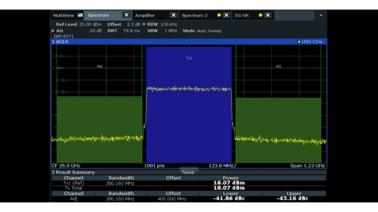Viewport: 378px width, 212px height.
Task: Open the MultiView grid icon
Action: tap(80, 15)
